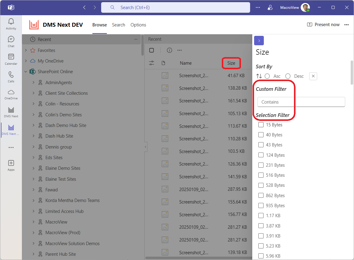Sort by the Name column header
The height and width of the screenshot is (260, 354).
coord(186,63)
